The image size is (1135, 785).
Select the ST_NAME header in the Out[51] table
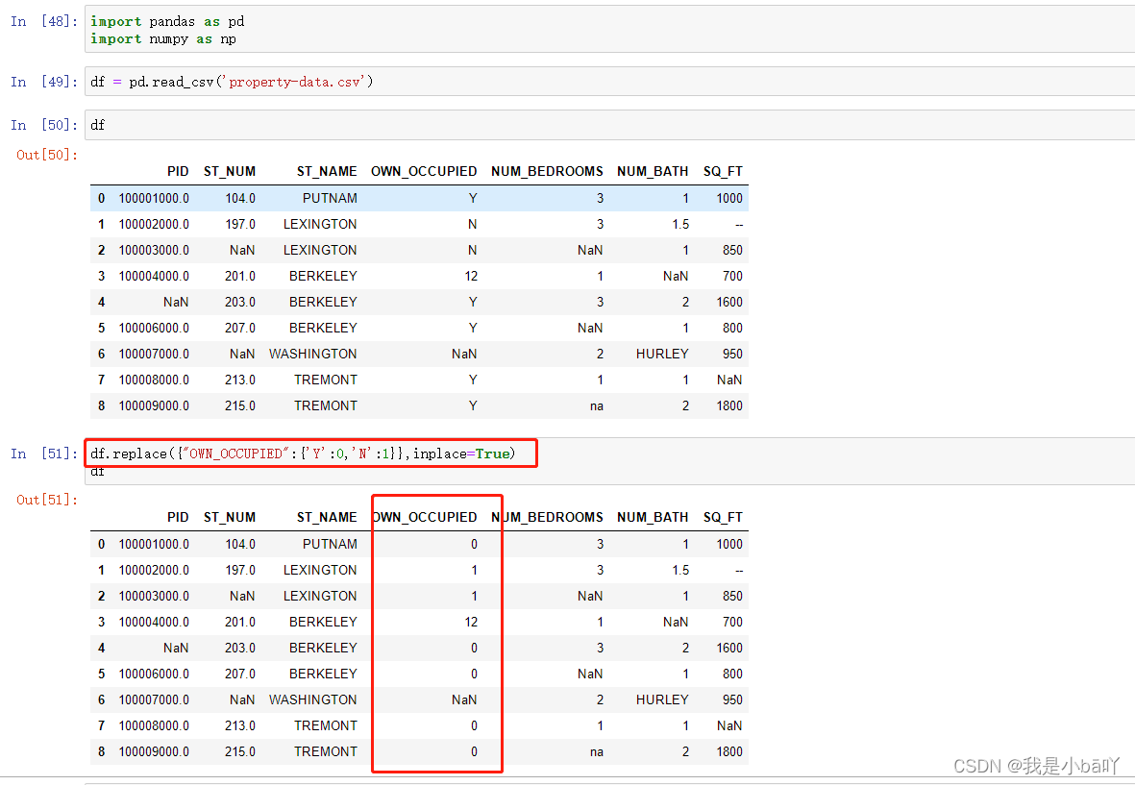coord(327,517)
